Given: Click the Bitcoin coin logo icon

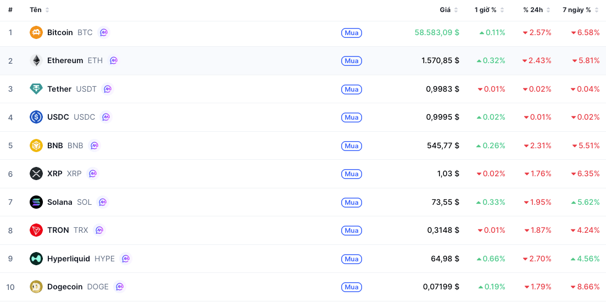Looking at the screenshot, I should pyautogui.click(x=36, y=32).
